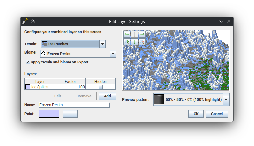Click the Factor column header

pyautogui.click(x=70, y=81)
